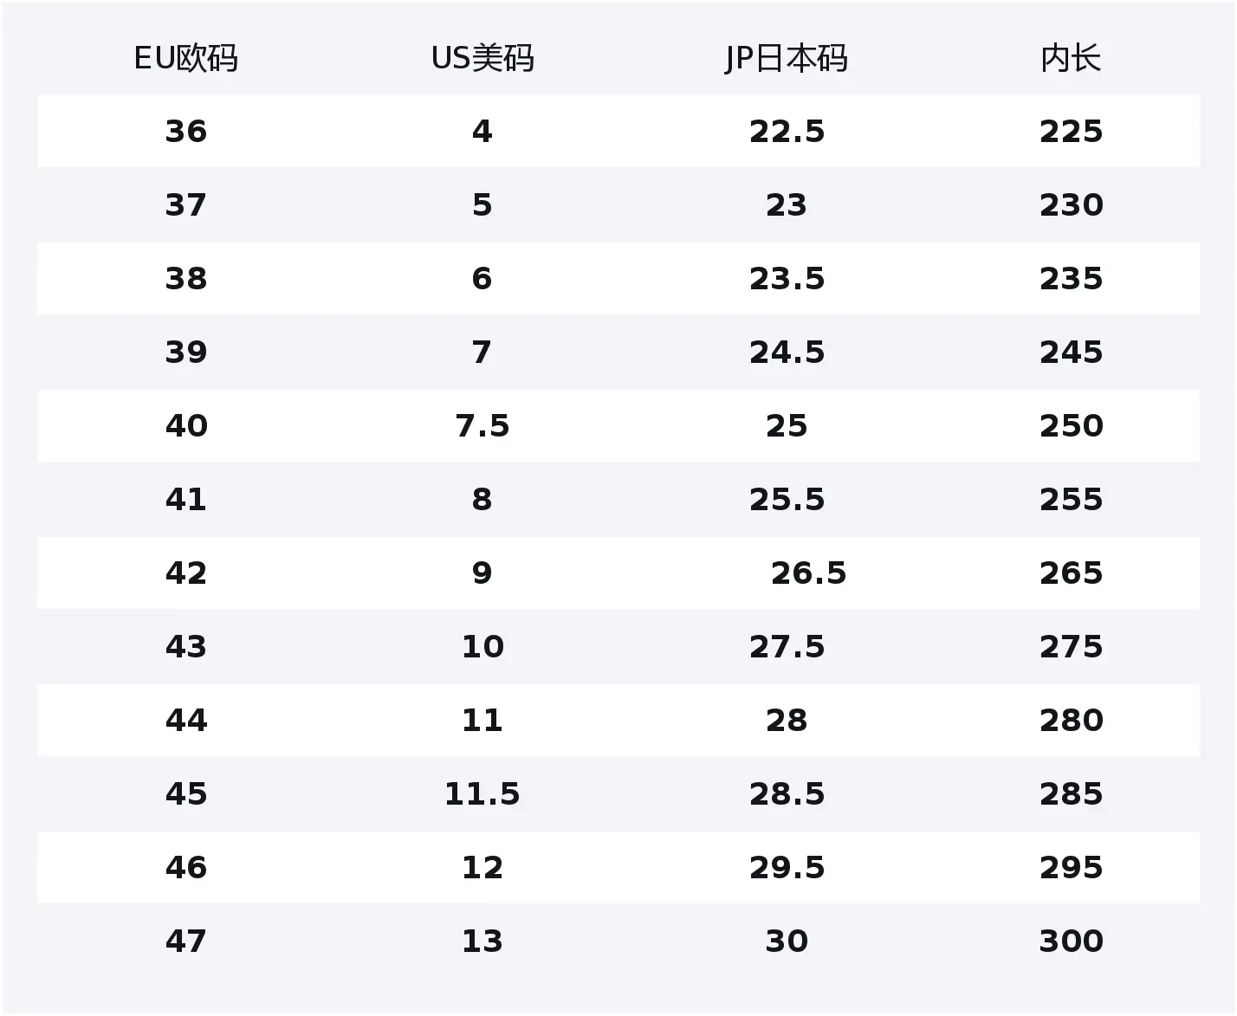Viewport: 1237px width, 1016px height.
Task: Select EU size 43 cell
Action: click(186, 647)
